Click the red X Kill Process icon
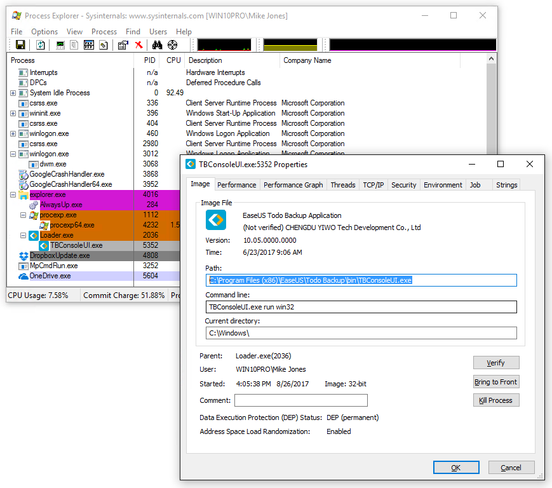Viewport: 552px width, 488px height. pos(138,45)
